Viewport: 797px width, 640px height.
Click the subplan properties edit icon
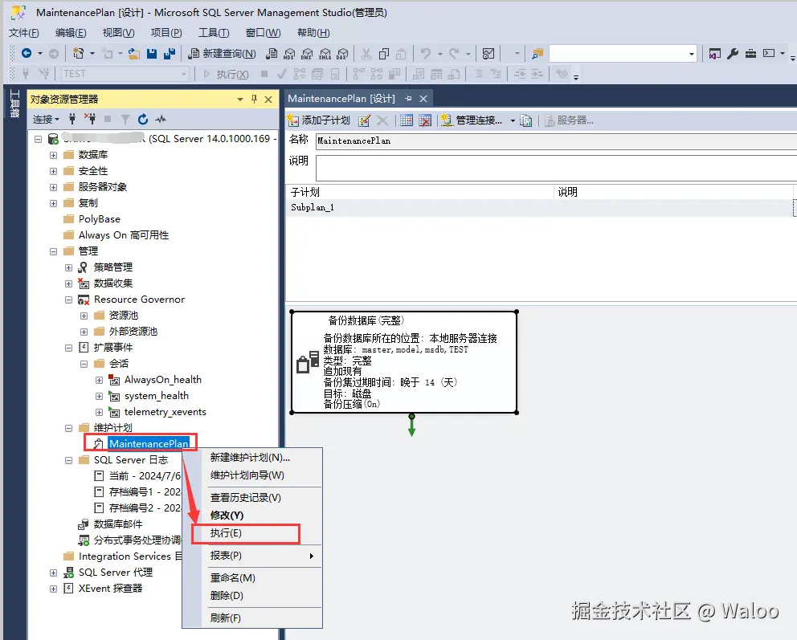[365, 120]
